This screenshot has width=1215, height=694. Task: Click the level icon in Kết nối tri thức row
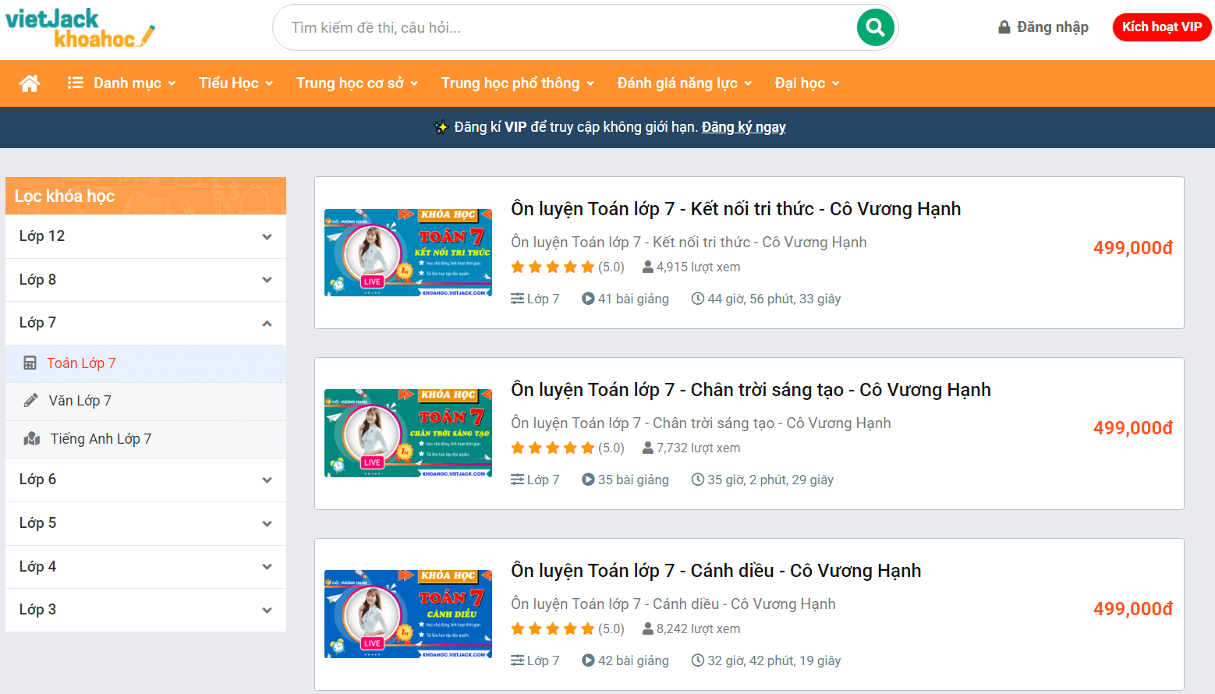click(x=518, y=299)
